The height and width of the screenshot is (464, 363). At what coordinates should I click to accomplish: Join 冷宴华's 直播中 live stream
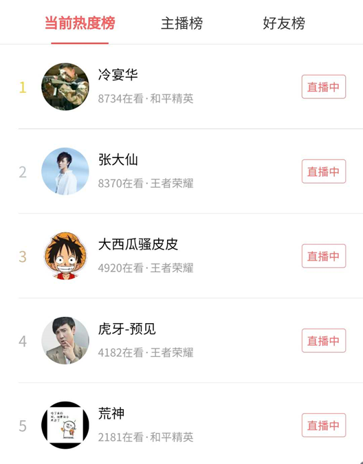point(324,87)
